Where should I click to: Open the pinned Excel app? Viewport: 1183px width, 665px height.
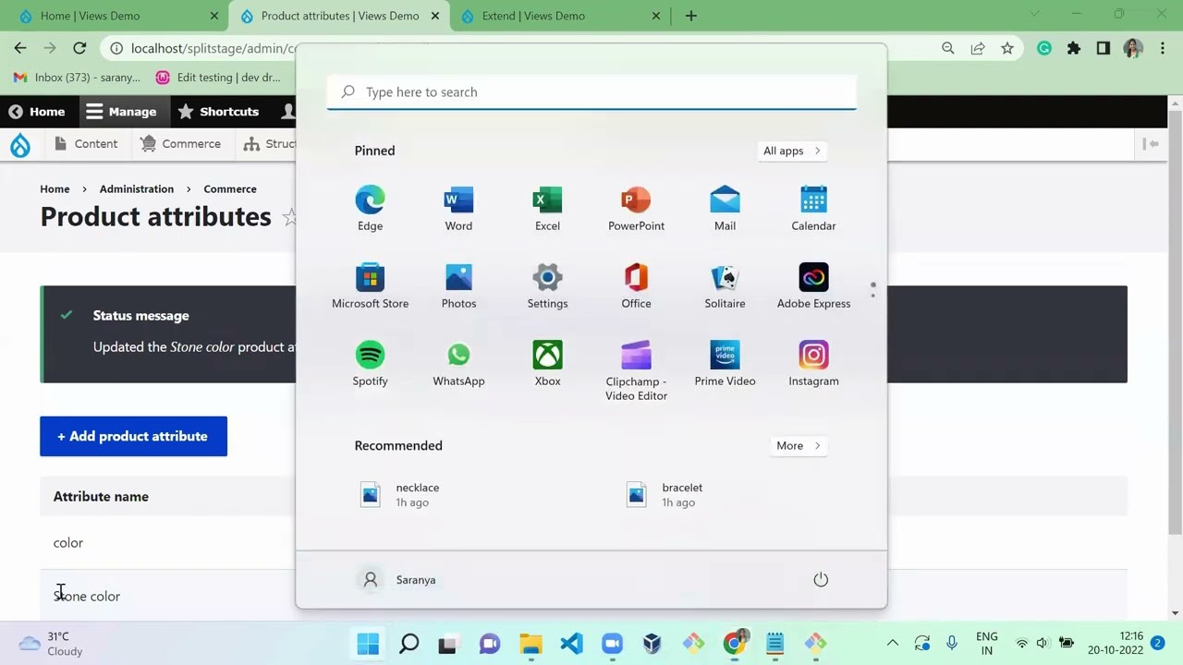coord(547,209)
